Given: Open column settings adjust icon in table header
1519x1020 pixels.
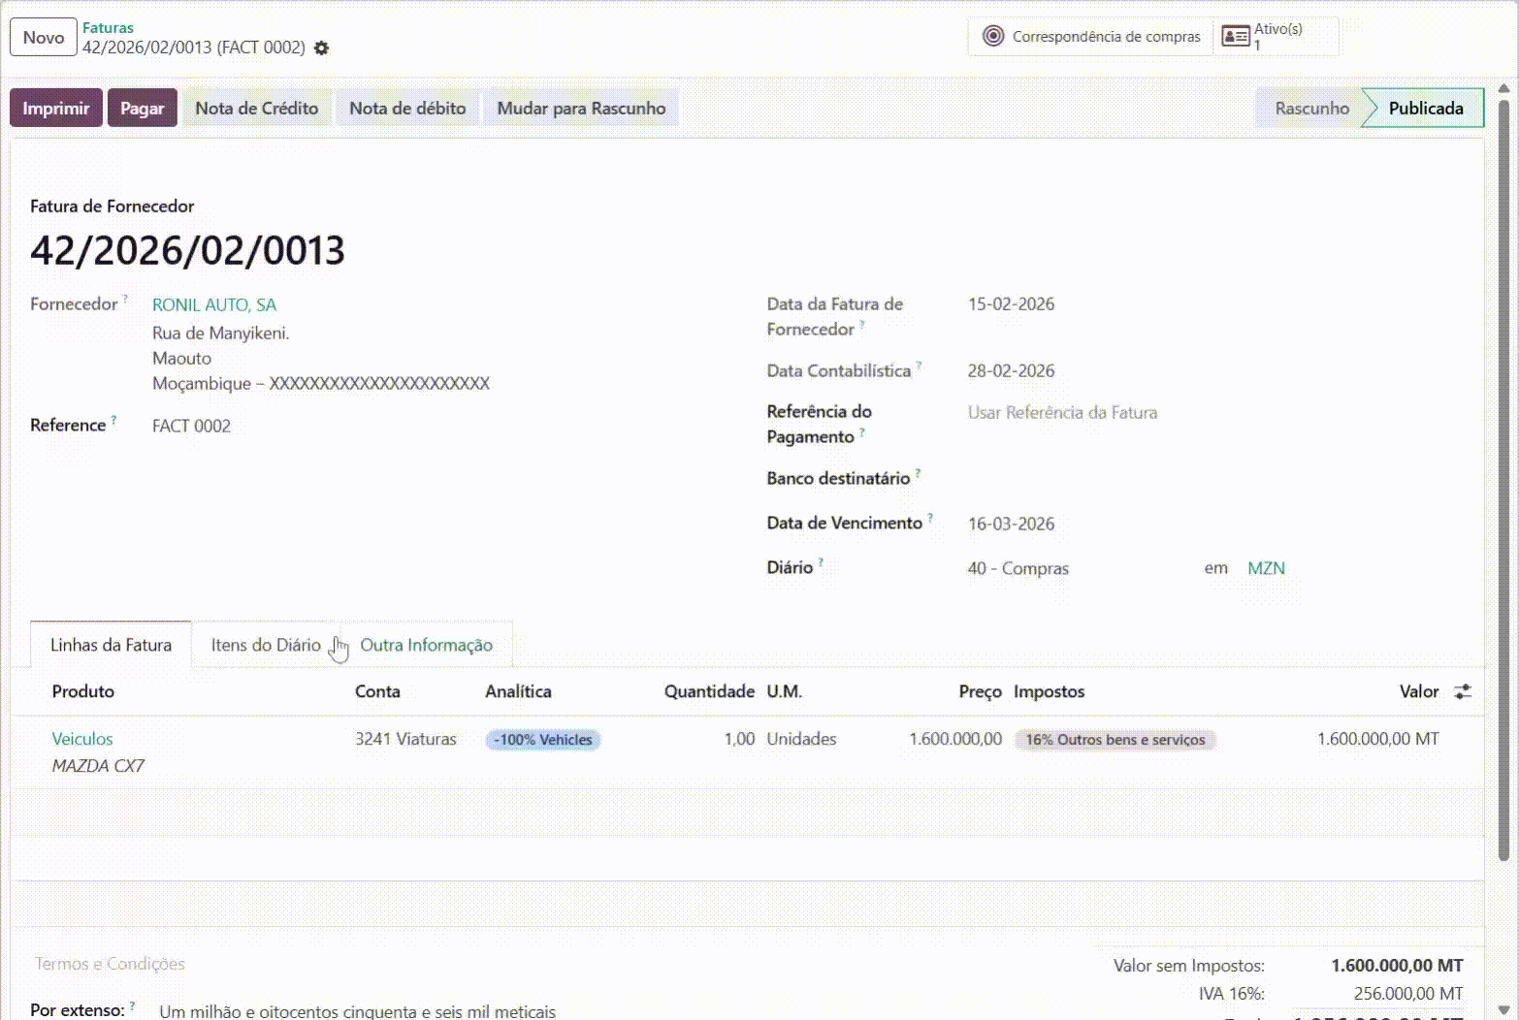Looking at the screenshot, I should tap(1462, 691).
